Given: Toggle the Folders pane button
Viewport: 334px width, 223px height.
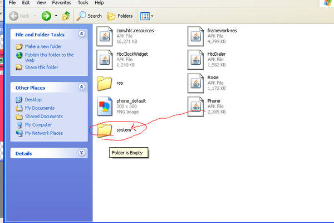Looking at the screenshot, I should [120, 16].
